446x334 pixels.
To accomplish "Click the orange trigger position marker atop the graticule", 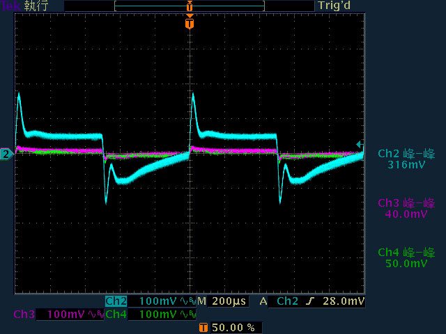I will 190,24.
